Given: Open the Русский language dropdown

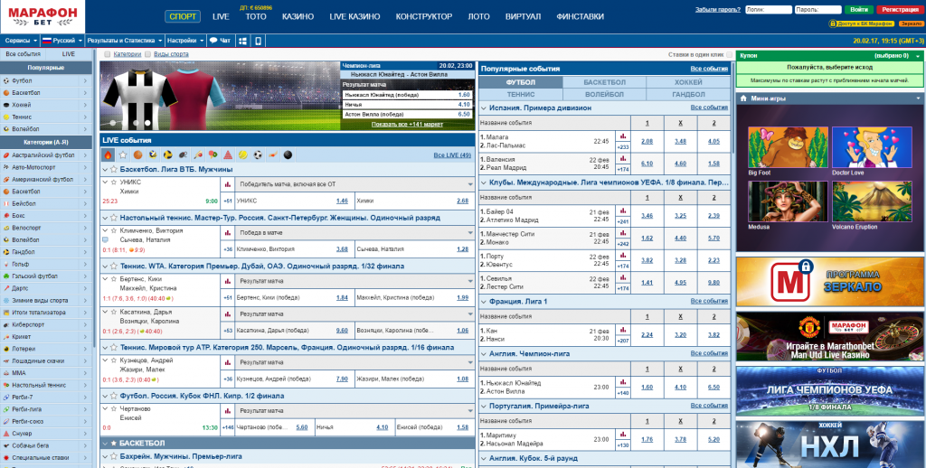Looking at the screenshot, I should click(x=62, y=41).
